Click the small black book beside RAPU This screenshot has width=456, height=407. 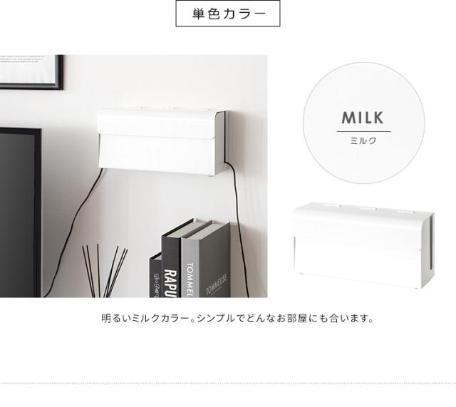point(155,275)
